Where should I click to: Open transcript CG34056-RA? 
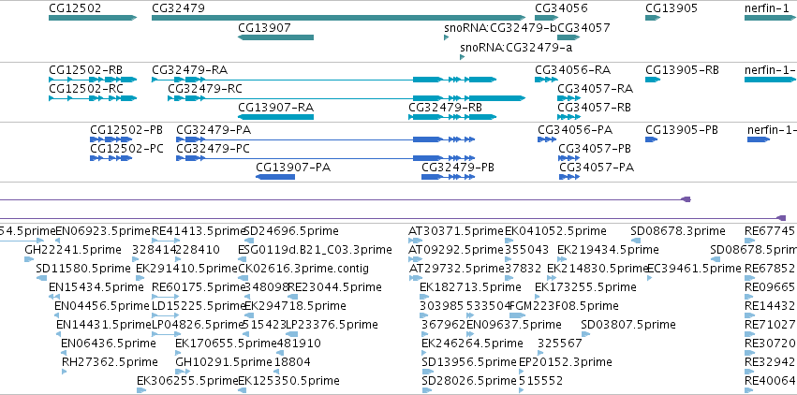point(573,70)
